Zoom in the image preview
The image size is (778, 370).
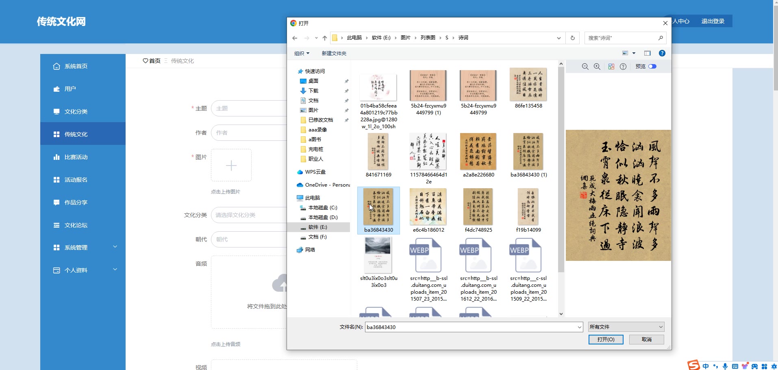click(x=597, y=67)
